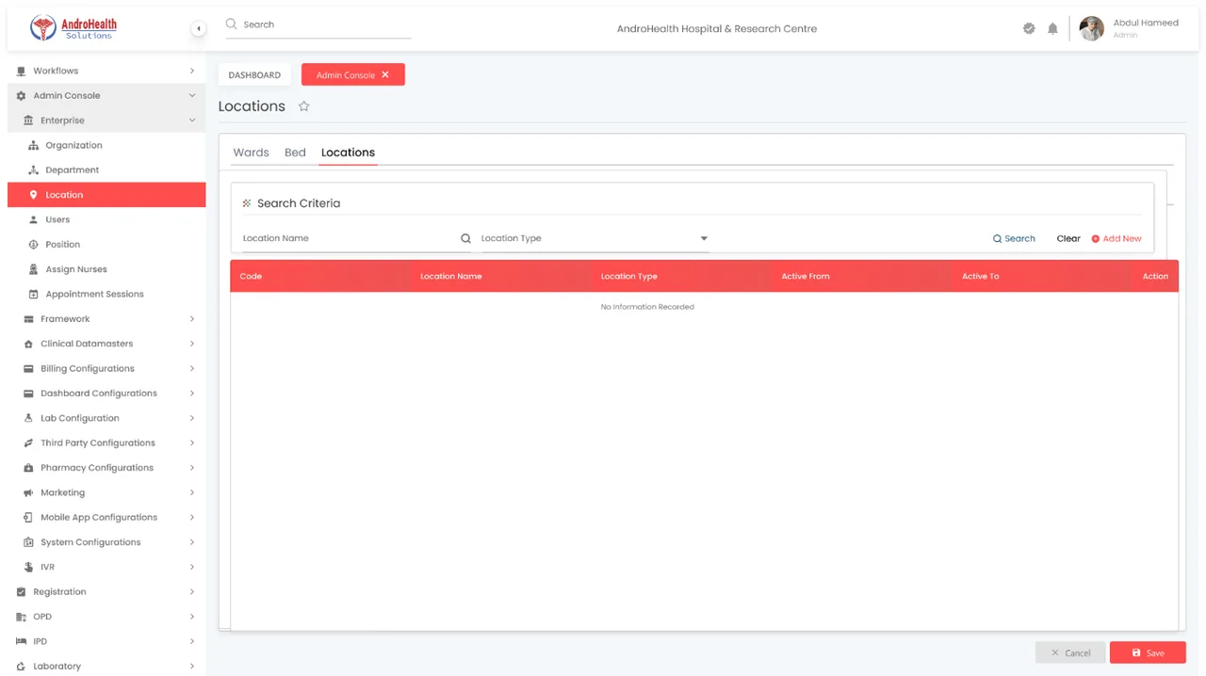
Task: Click the Action column header
Action: point(1155,276)
